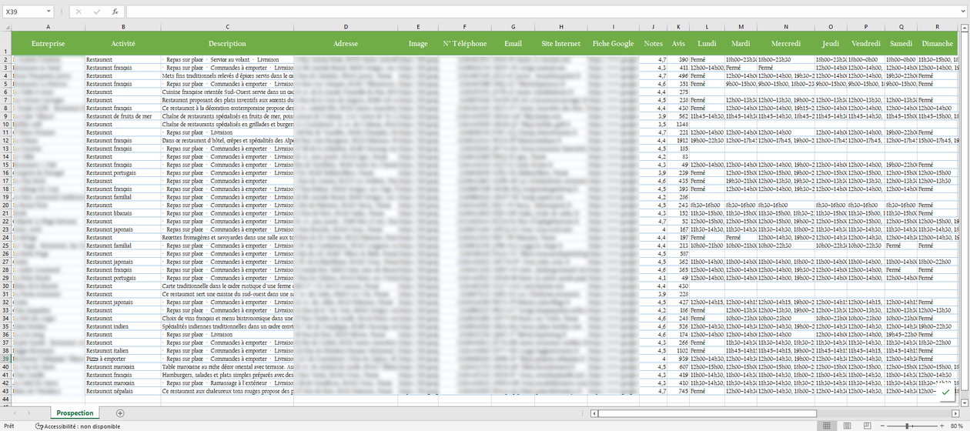The image size is (970, 431).
Task: Click the Avis cell showing 1912
Action: [x=678, y=140]
